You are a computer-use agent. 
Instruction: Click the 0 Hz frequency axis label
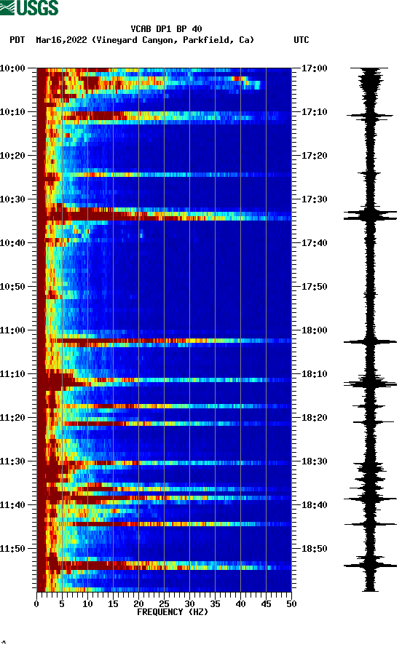(36, 604)
